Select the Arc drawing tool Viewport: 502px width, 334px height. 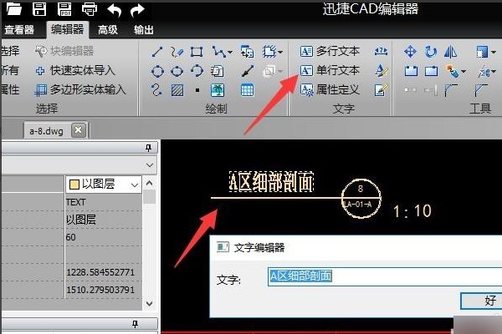click(197, 71)
